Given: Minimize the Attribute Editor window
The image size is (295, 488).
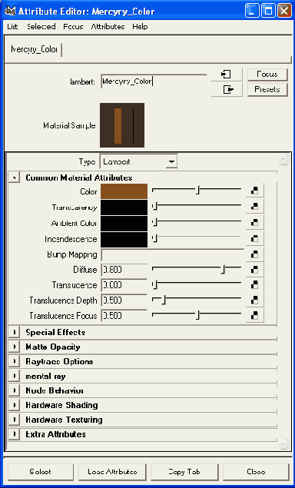Looking at the screenshot, I should 253,12.
